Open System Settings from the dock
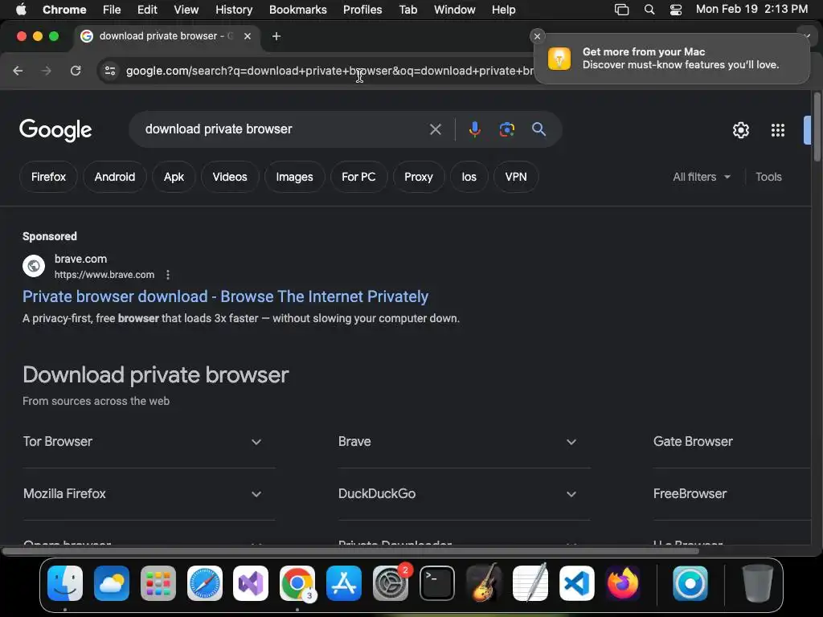This screenshot has width=823, height=617. click(391, 583)
